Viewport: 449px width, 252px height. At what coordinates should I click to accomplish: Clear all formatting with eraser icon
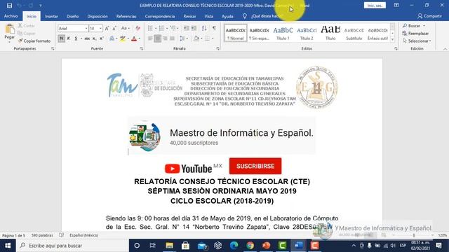tap(138, 28)
